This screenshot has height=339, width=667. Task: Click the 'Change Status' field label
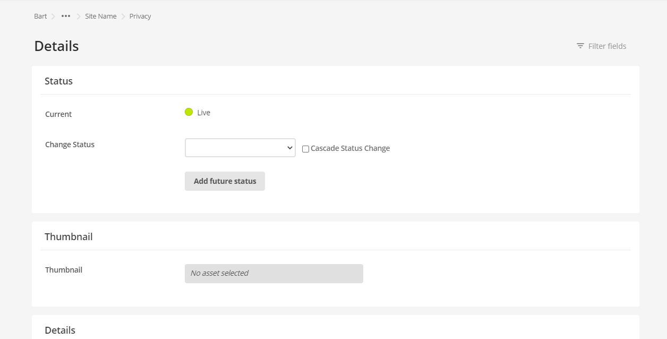pos(70,145)
